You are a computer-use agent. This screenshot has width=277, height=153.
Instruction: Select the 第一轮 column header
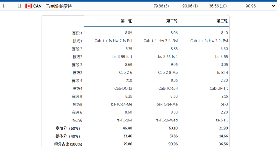[126, 21]
